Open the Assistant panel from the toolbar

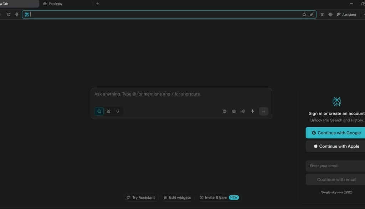(346, 15)
